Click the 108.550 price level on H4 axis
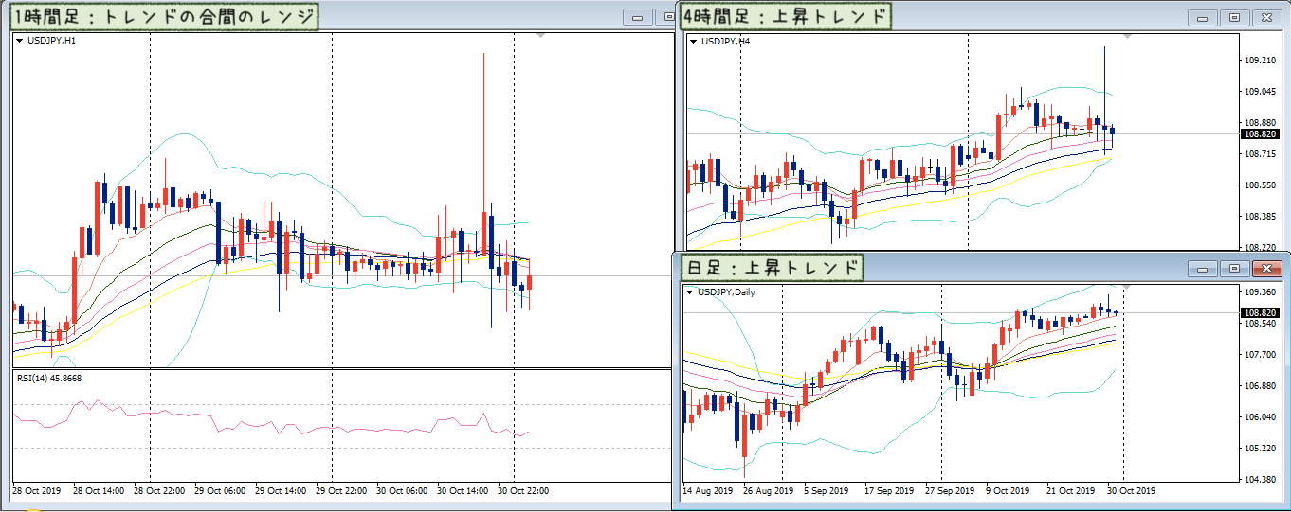The width and height of the screenshot is (1291, 512). pyautogui.click(x=1259, y=185)
